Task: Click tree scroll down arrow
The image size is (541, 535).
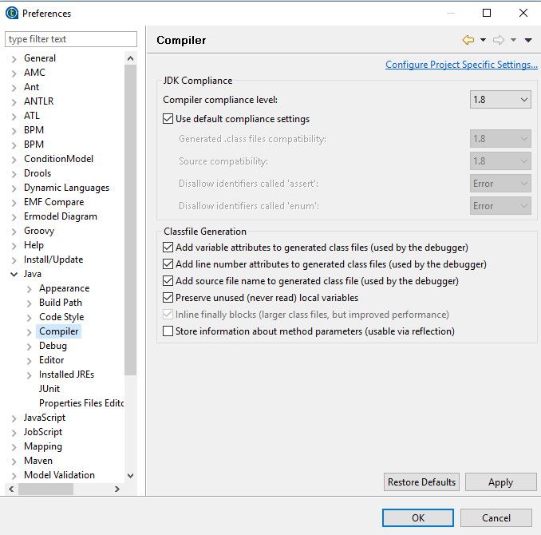Action: (x=130, y=476)
